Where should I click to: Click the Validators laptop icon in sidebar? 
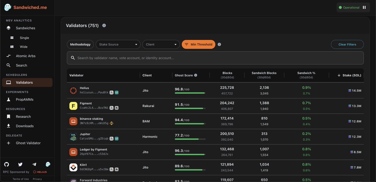pyautogui.click(x=9, y=82)
